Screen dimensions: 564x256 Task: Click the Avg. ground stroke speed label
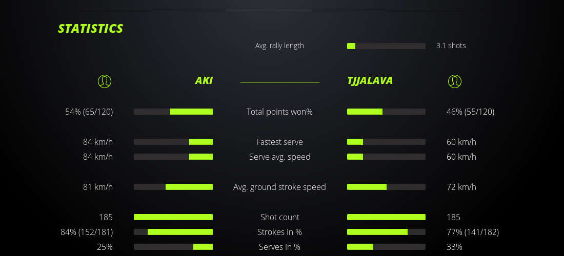tap(279, 187)
